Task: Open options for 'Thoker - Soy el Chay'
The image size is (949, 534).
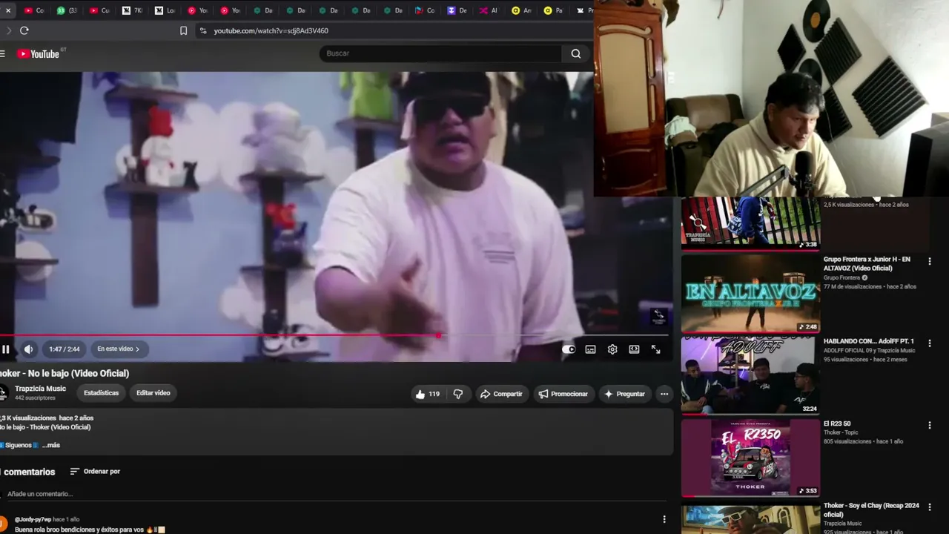Action: pyautogui.click(x=930, y=507)
